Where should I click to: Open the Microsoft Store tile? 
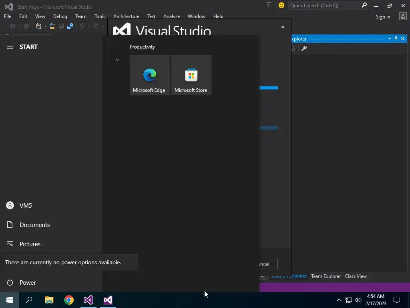point(191,75)
